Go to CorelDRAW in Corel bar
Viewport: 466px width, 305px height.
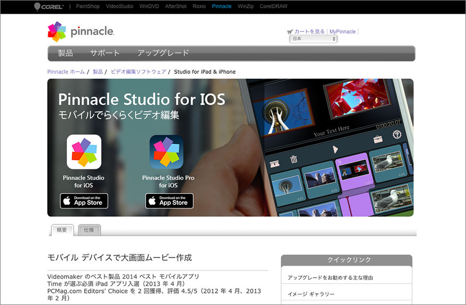tap(273, 6)
